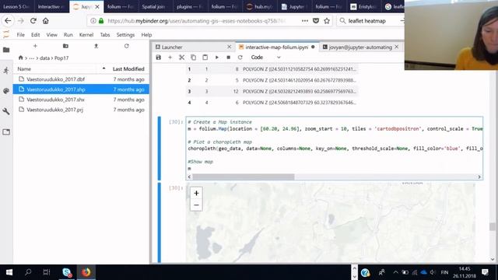The image size is (498, 280).
Task: Cut the selected cell with the scissors icon
Action: [x=181, y=58]
